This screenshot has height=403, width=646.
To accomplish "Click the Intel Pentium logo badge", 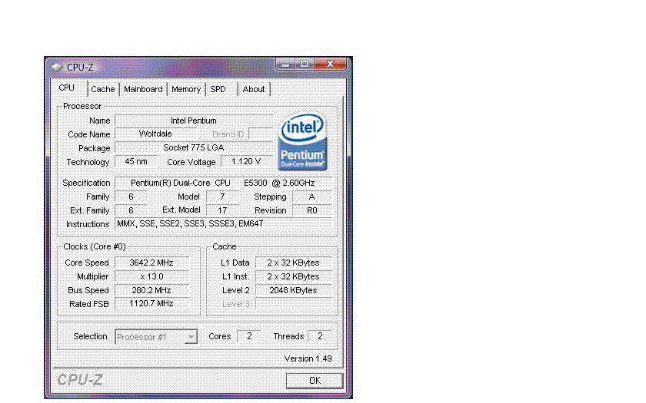I will coord(303,141).
